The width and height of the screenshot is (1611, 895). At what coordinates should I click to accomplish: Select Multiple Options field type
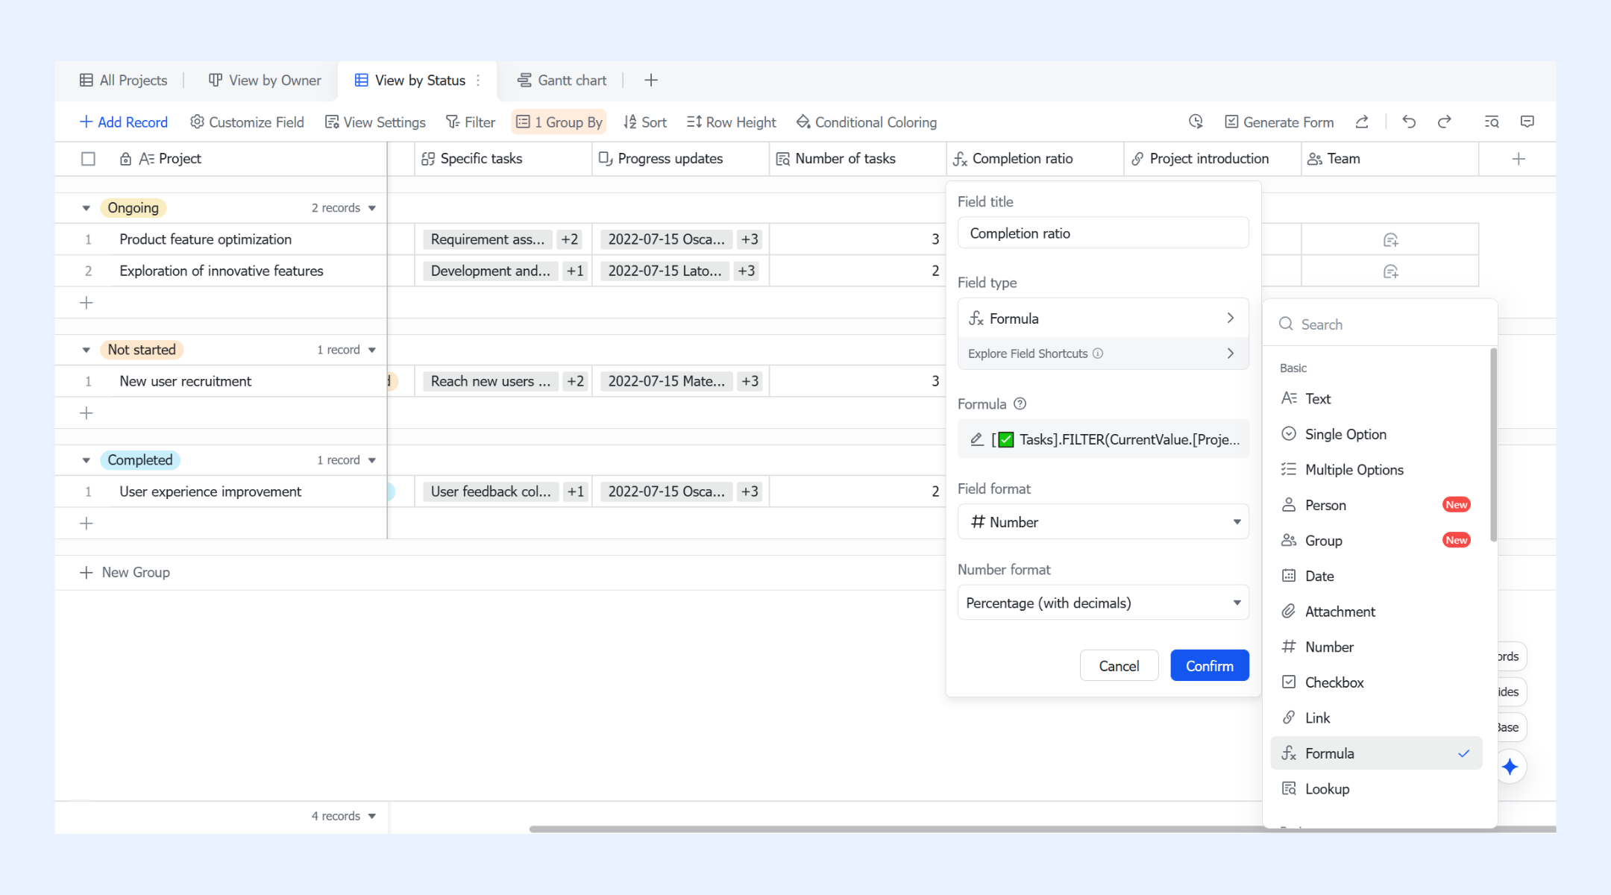[1376, 470]
